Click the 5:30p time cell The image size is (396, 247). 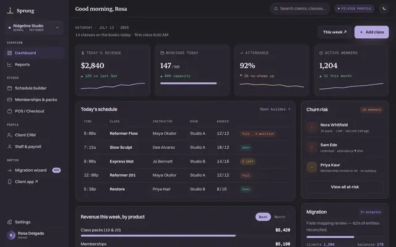click(90, 189)
